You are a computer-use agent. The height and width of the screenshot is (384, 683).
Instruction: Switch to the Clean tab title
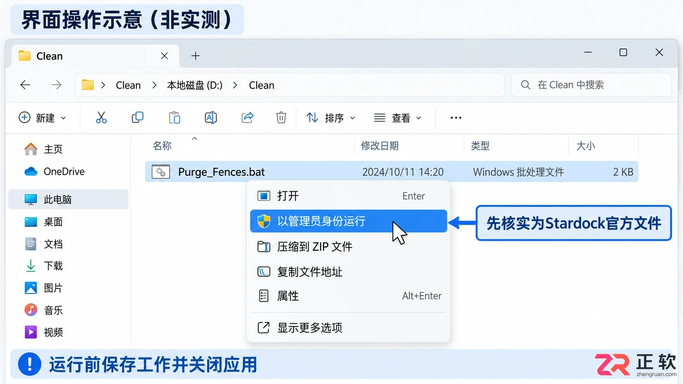pyautogui.click(x=49, y=56)
